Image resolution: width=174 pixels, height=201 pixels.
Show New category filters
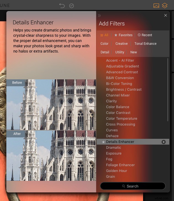click(134, 52)
